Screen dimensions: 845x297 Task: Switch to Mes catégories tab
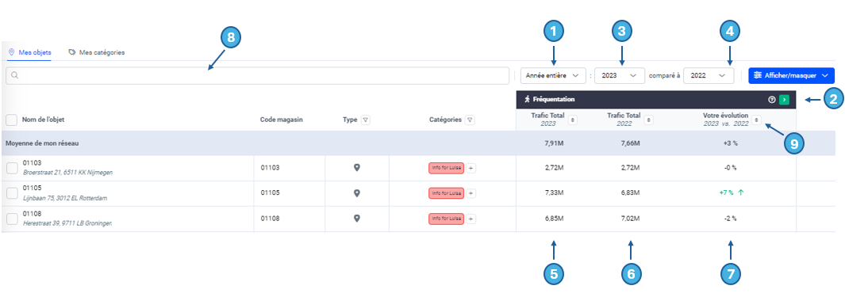click(x=97, y=53)
